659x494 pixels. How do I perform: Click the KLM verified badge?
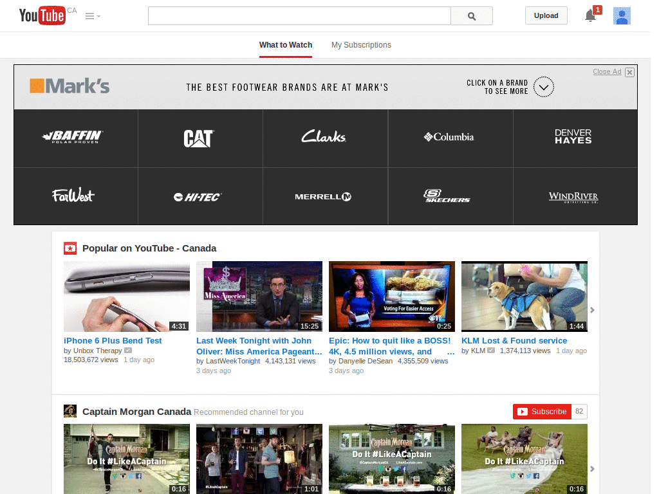click(491, 351)
